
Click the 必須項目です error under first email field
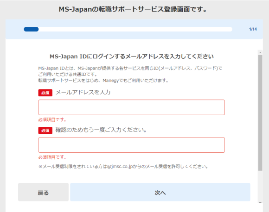[52, 120]
